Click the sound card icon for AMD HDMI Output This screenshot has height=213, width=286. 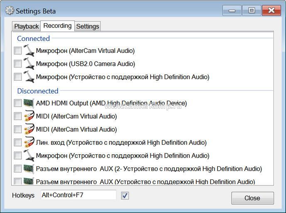click(29, 103)
